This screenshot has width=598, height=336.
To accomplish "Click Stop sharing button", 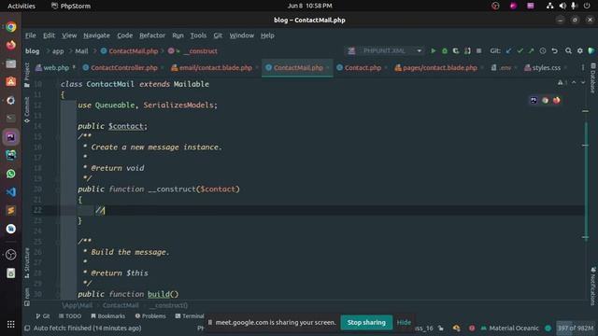I will (366, 322).
